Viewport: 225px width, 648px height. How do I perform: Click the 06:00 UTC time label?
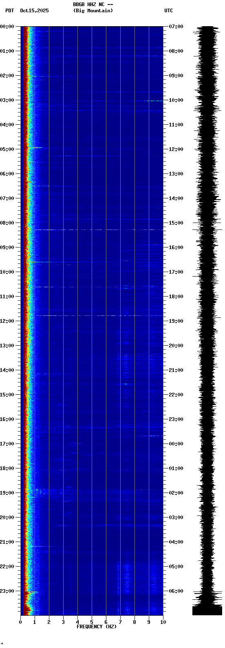point(176,591)
